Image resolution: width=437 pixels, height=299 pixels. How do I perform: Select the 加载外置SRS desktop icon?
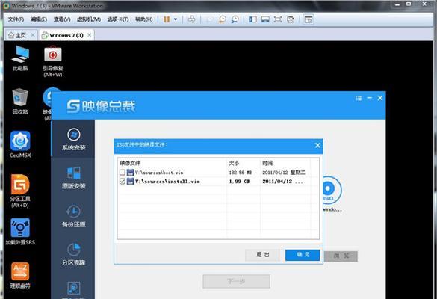[20, 232]
